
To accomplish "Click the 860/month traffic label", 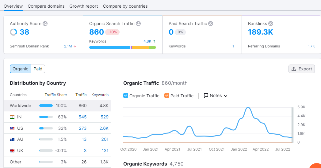I will [x=175, y=83].
